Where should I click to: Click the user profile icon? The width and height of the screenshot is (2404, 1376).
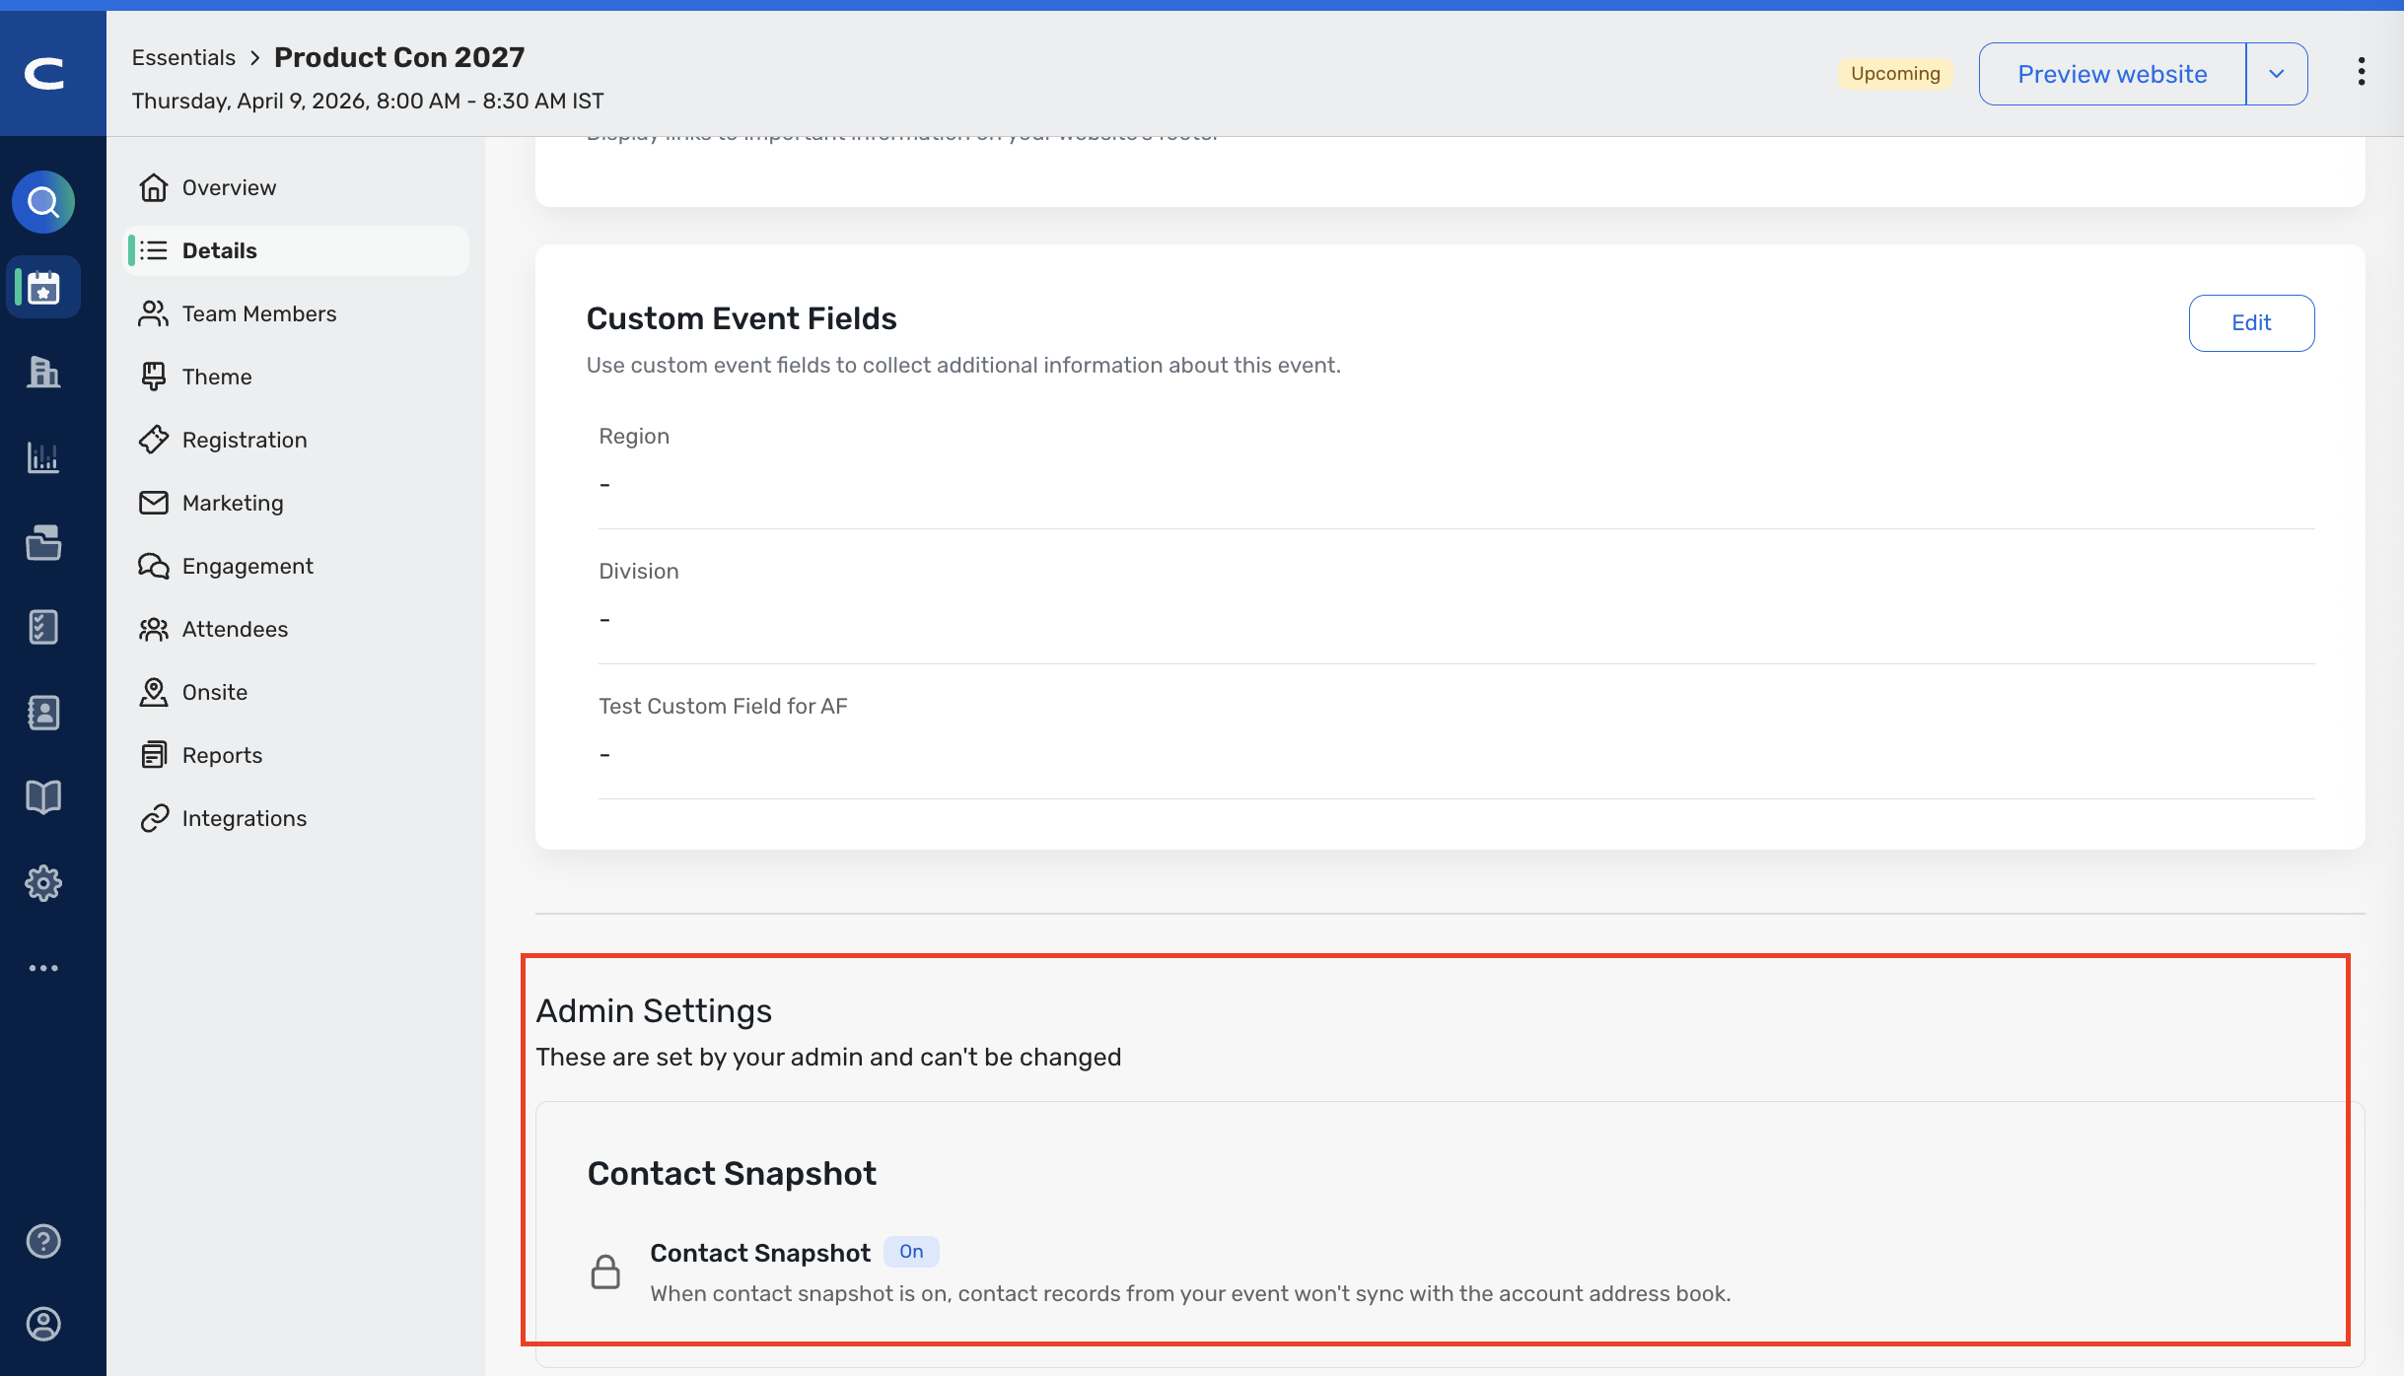point(43,1324)
